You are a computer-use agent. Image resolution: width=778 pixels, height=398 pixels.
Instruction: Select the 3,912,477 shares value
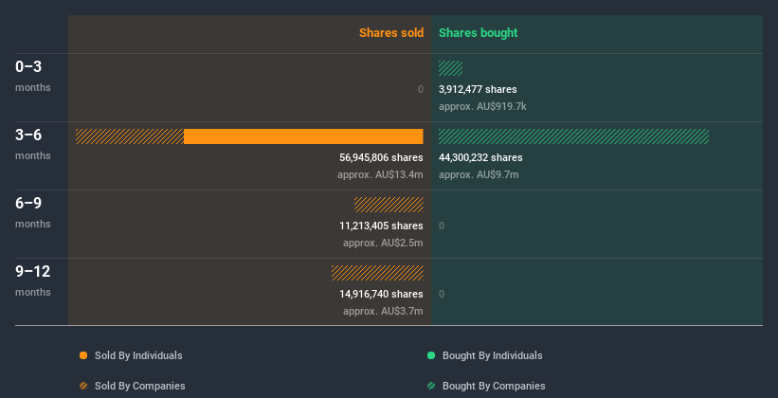click(x=478, y=89)
